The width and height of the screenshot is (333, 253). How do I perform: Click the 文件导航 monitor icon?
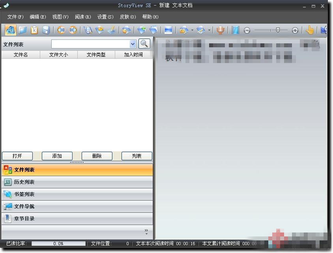8,206
